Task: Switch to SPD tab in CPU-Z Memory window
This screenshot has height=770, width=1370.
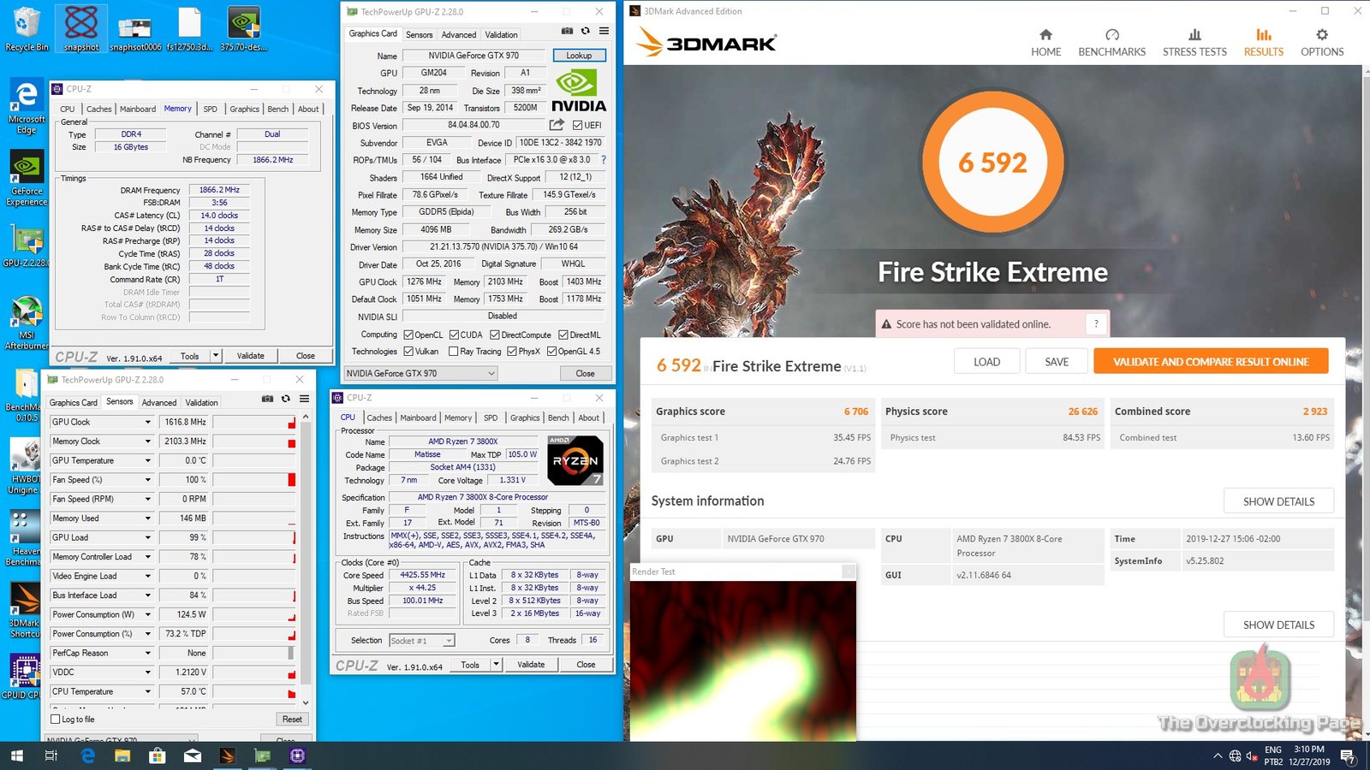Action: point(211,110)
